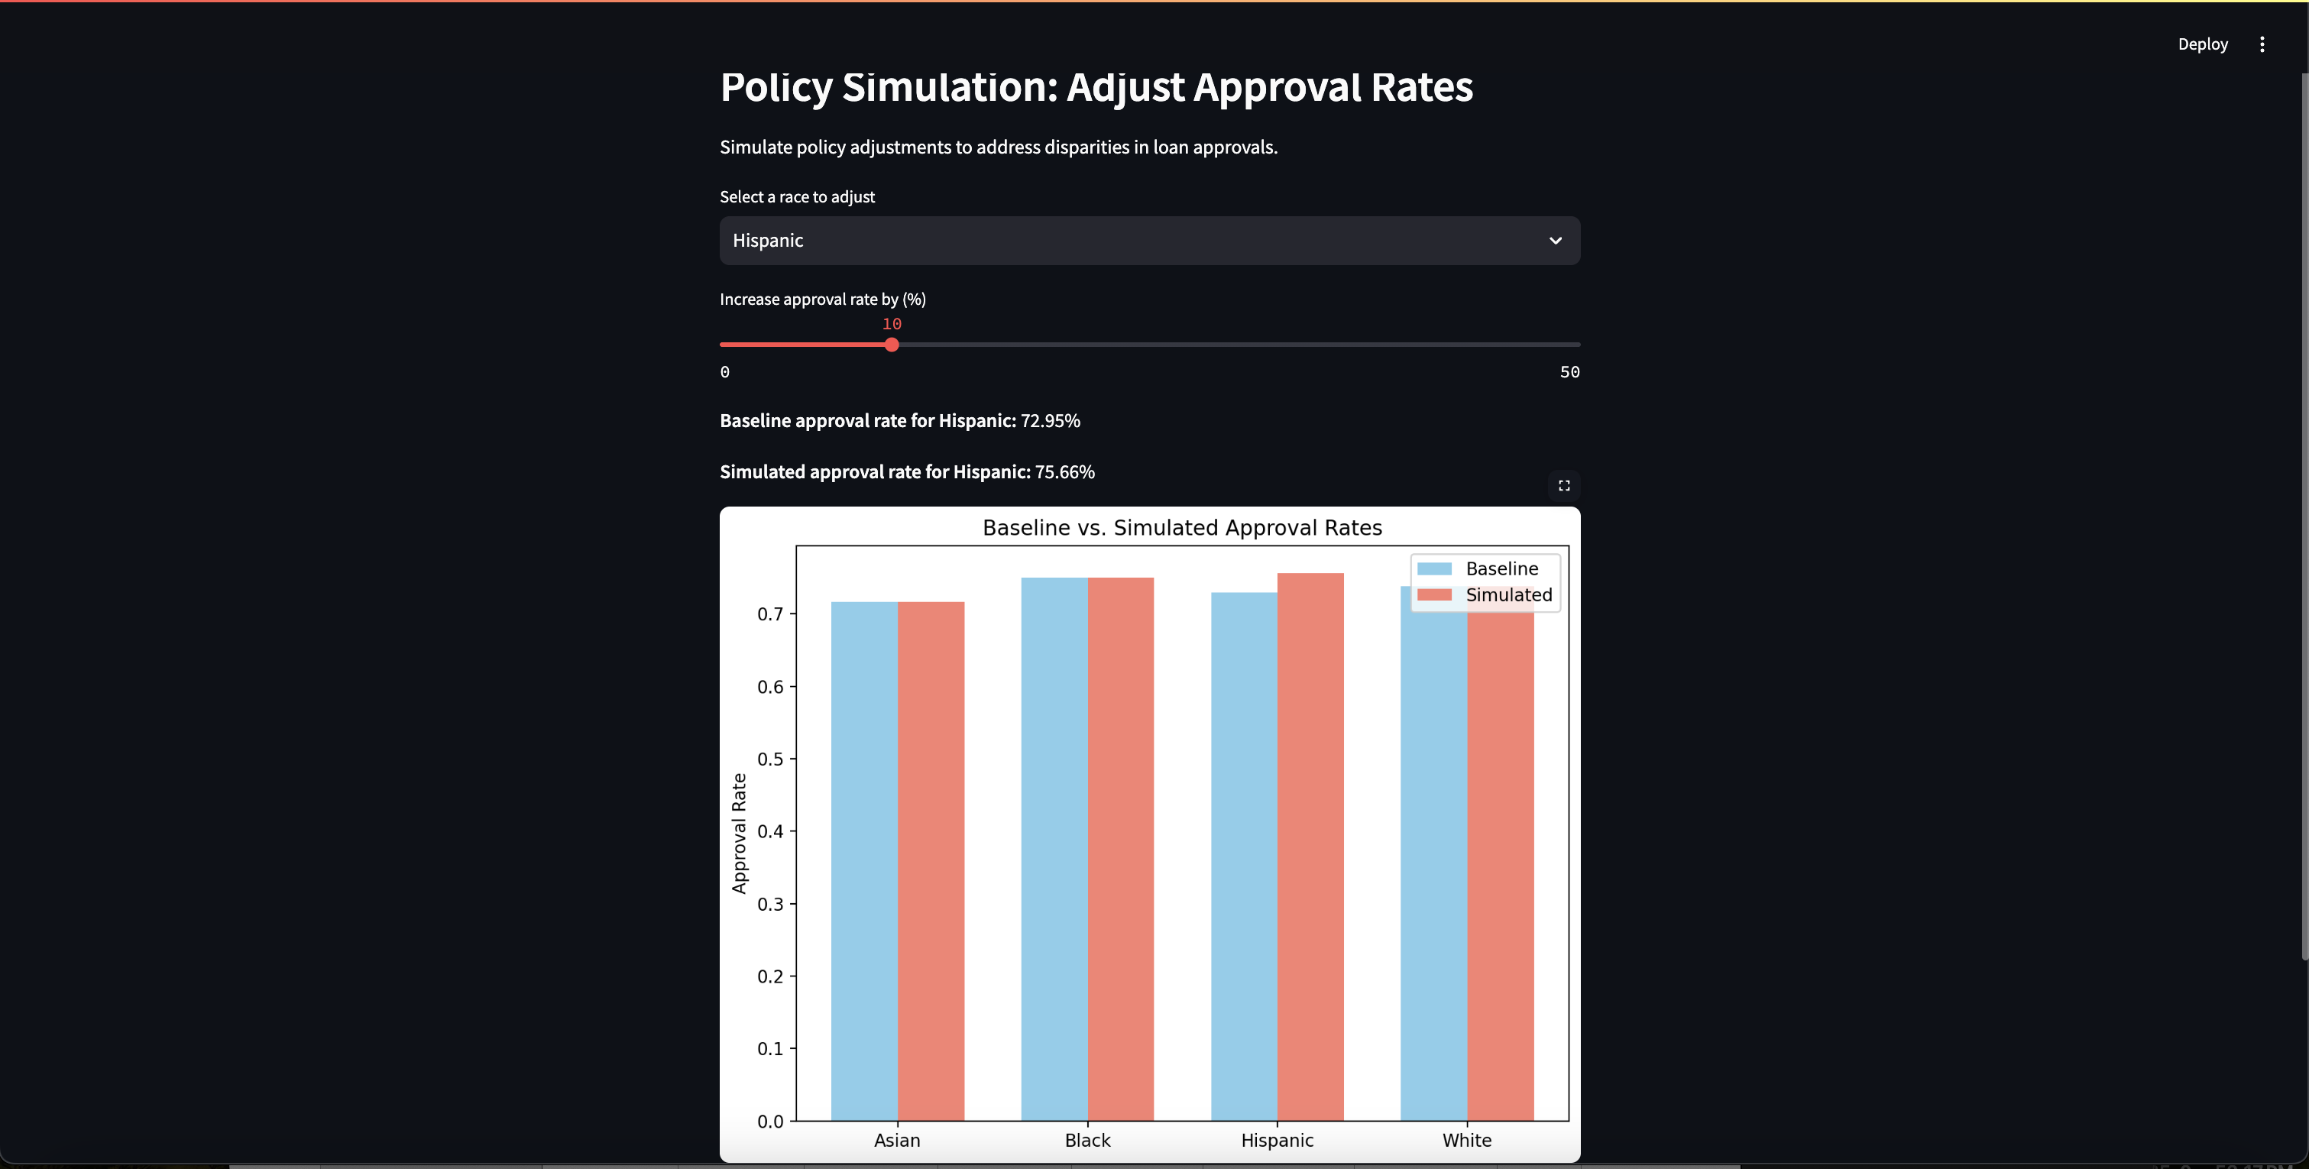Image resolution: width=2309 pixels, height=1169 pixels.
Task: Click the approval rate slider handle
Action: [891, 345]
